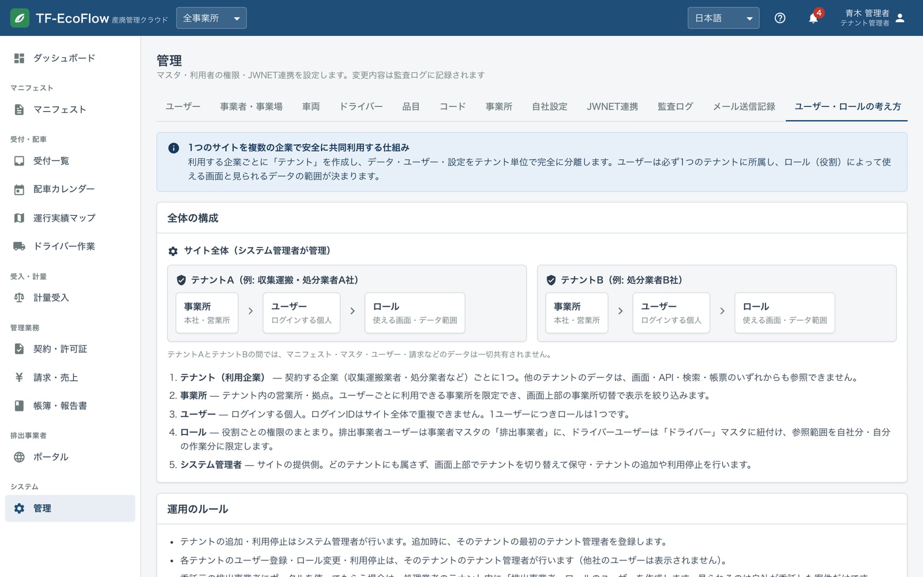
Task: Open the help question-mark icon
Action: tap(780, 18)
